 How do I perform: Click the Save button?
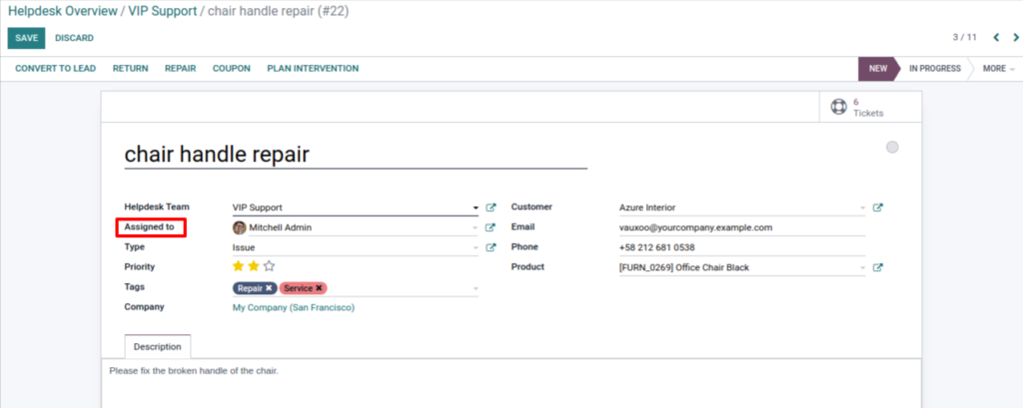coord(26,38)
